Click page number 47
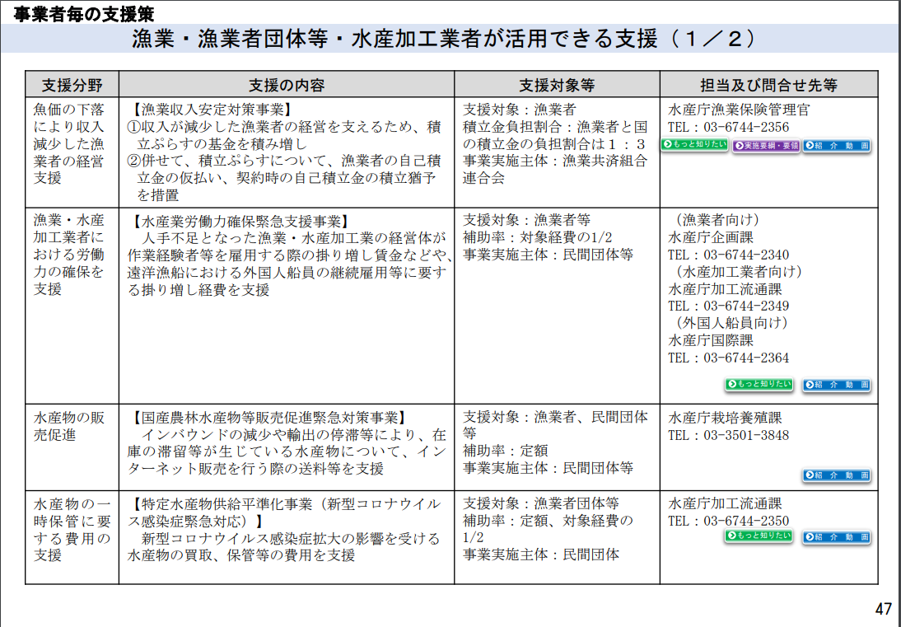The height and width of the screenshot is (627, 901). 883,609
